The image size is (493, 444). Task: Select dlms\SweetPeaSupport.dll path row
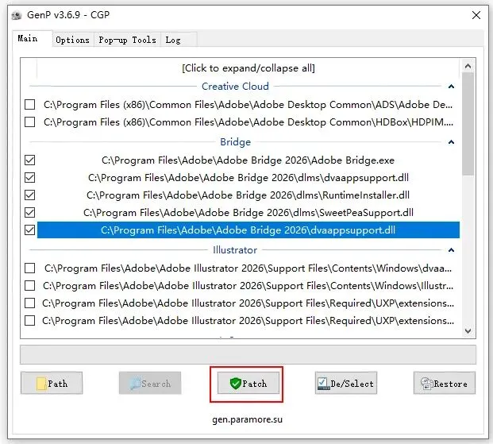(248, 213)
